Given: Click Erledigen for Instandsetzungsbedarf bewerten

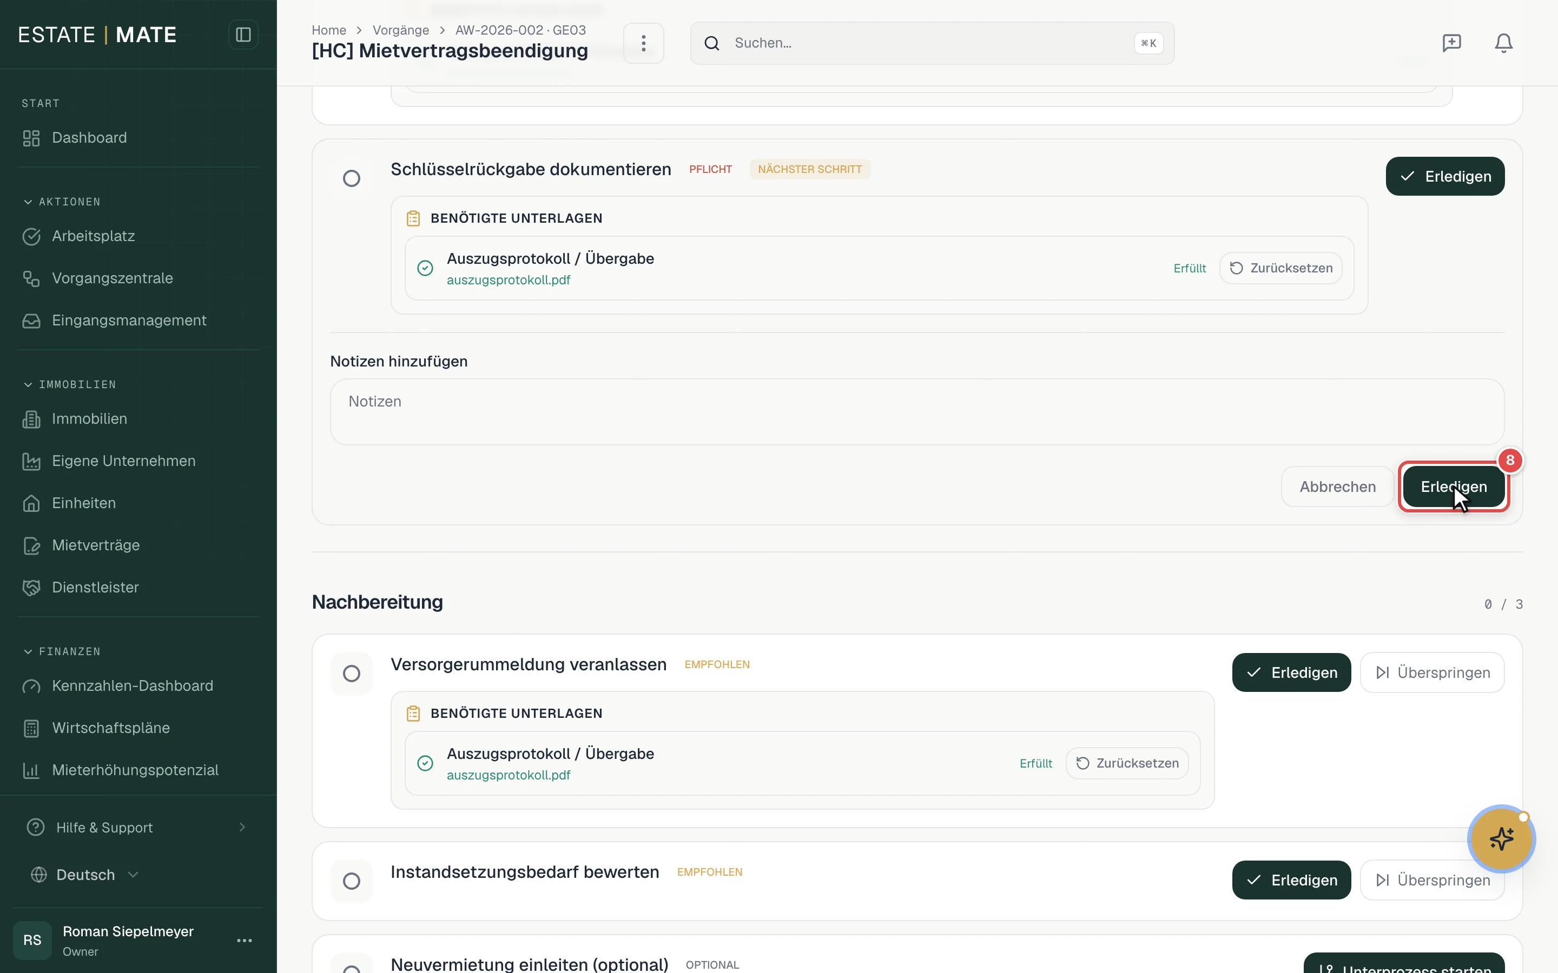Looking at the screenshot, I should tap(1291, 879).
